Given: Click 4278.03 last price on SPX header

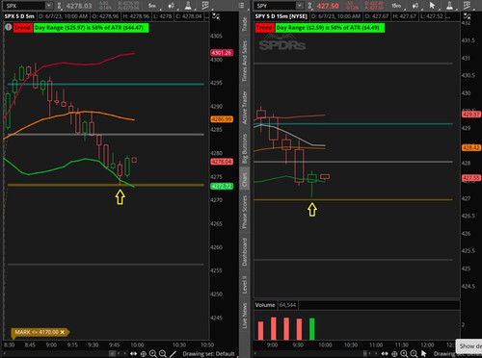Looking at the screenshot, I should click(79, 6).
